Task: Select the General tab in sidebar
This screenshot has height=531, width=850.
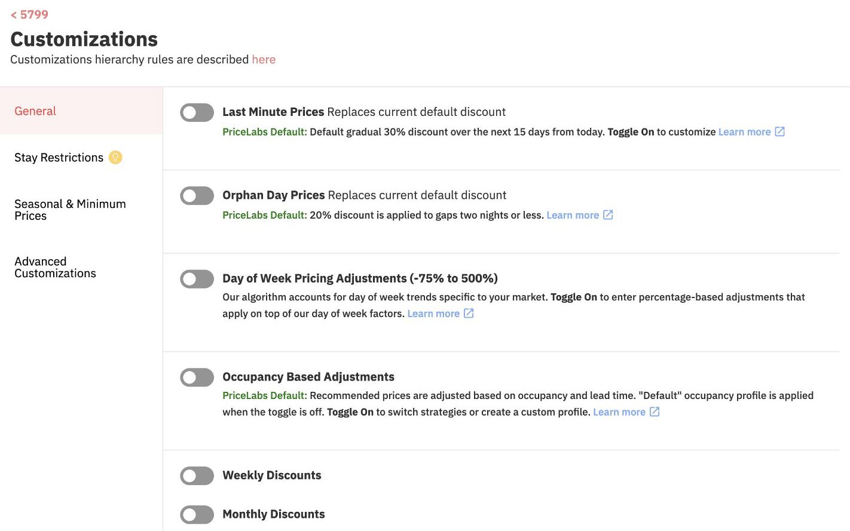Action: 35,111
